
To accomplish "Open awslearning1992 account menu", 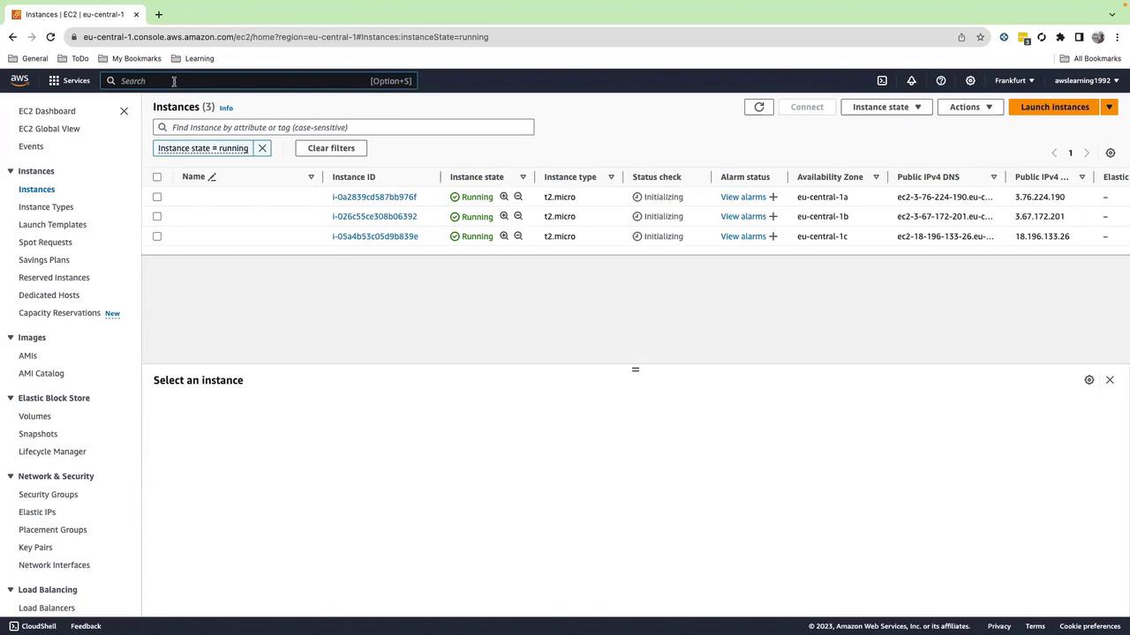I will [x=1087, y=80].
